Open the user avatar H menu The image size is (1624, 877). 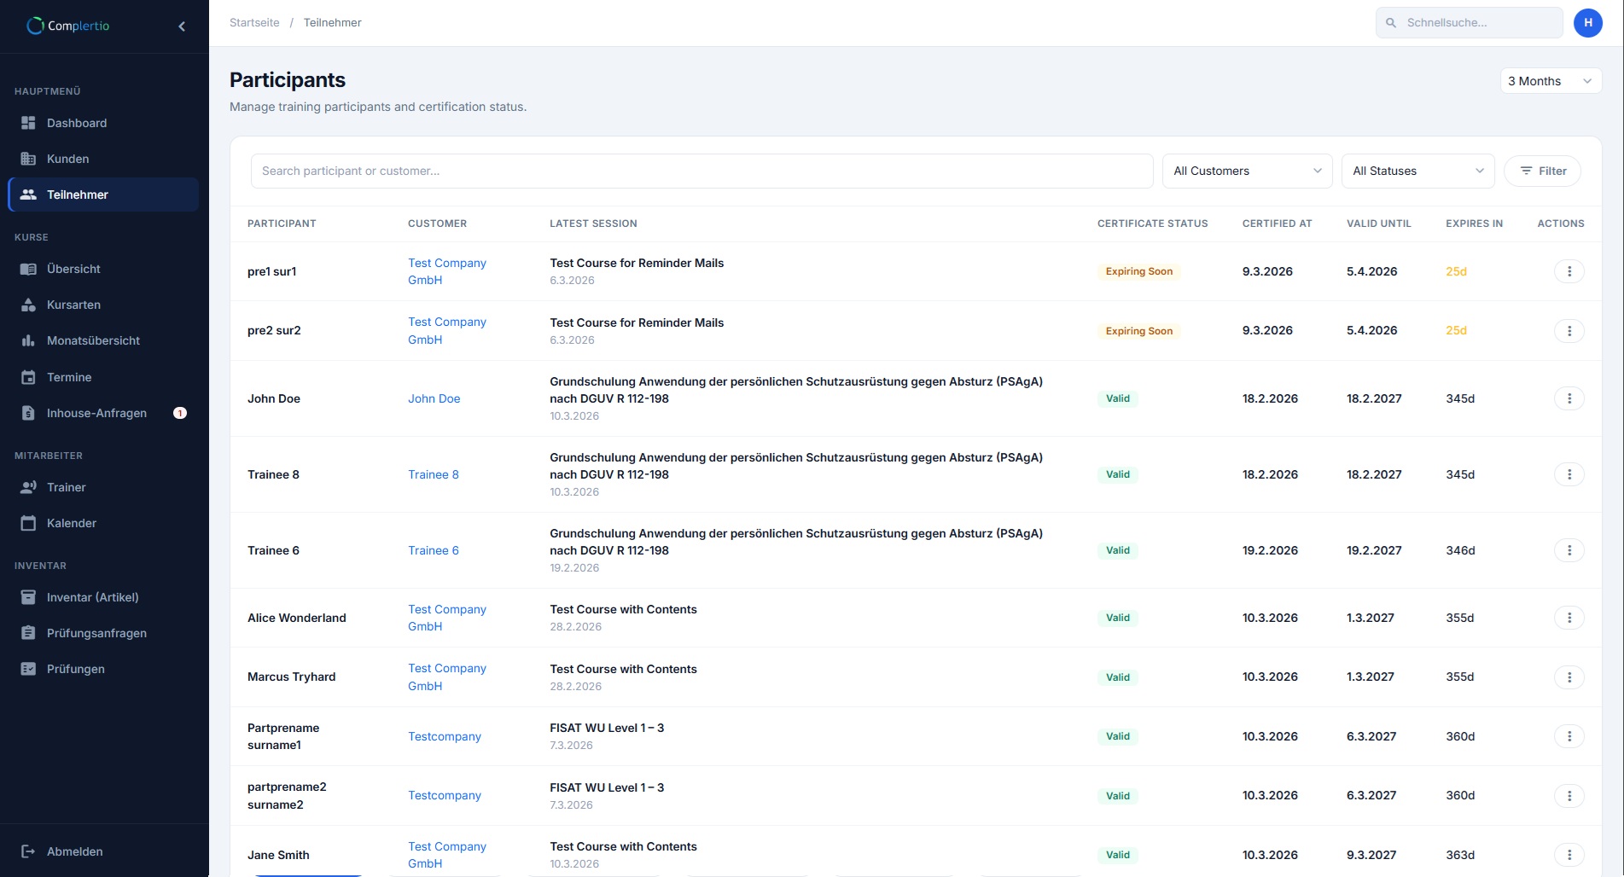coord(1587,23)
